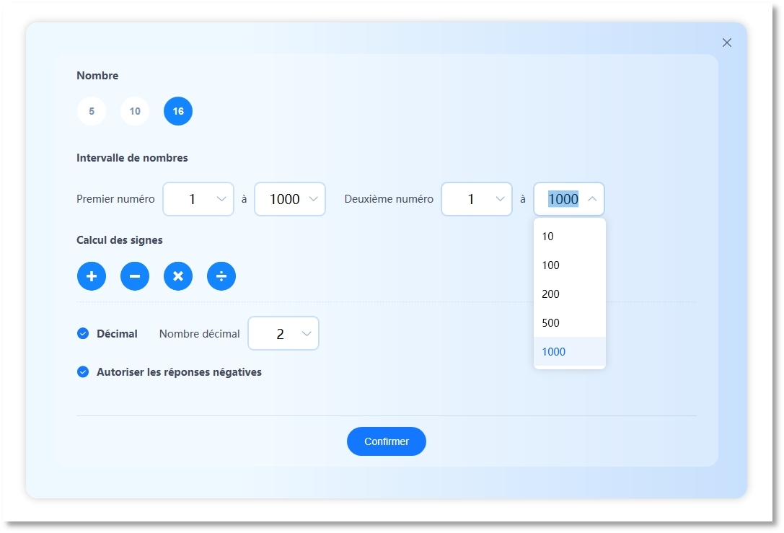Open the Nombre décimal dropdown
This screenshot has width=784, height=533.
click(283, 333)
